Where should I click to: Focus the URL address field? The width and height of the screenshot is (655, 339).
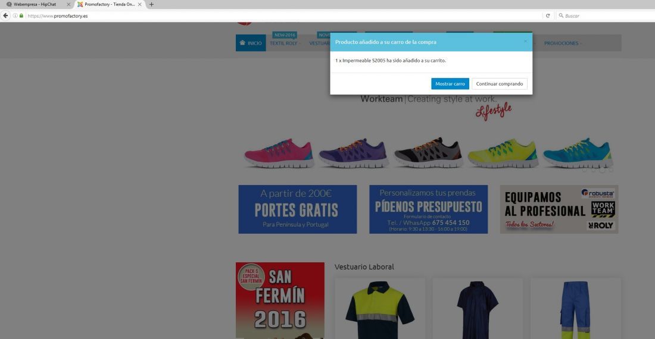tap(284, 16)
